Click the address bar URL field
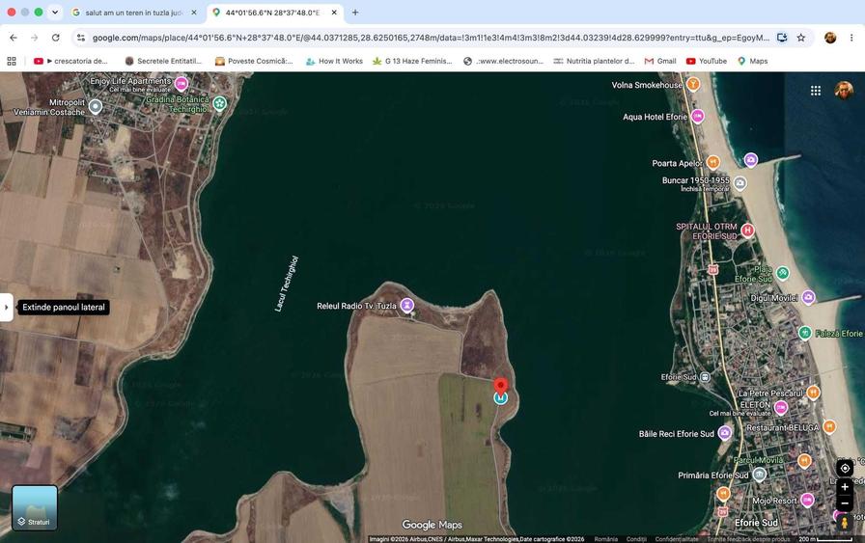865x543 pixels. pyautogui.click(x=431, y=38)
